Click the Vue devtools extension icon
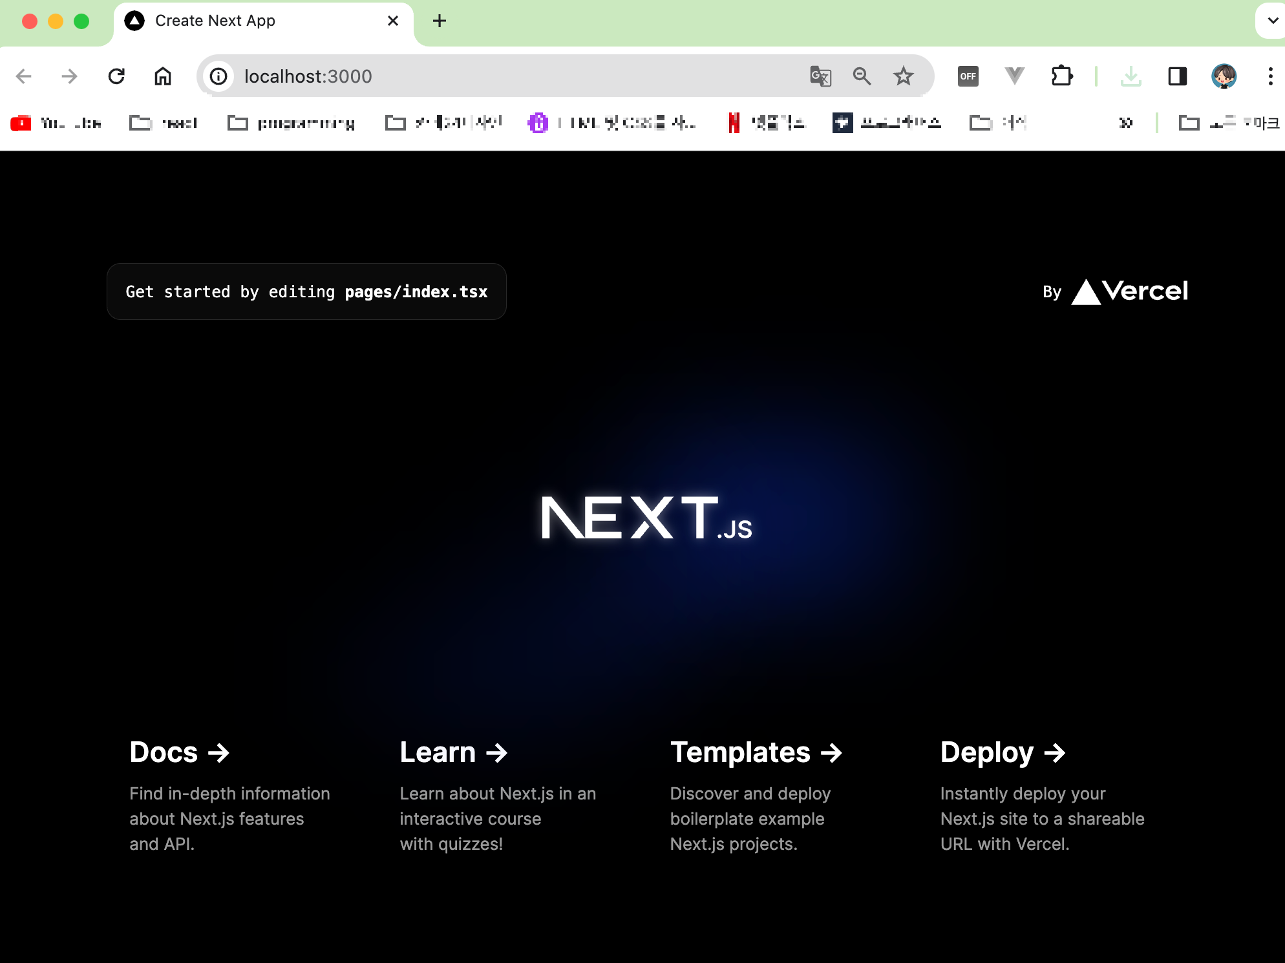The height and width of the screenshot is (963, 1285). [x=1015, y=76]
